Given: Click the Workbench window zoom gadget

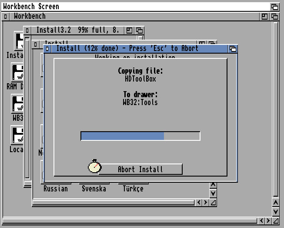Looking at the screenshot, I should tap(264, 17).
